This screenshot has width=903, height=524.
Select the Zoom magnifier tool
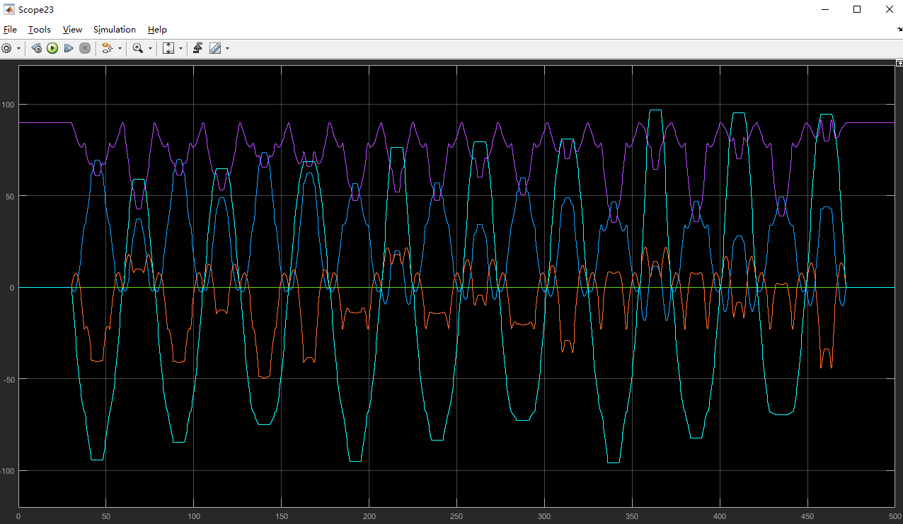pyautogui.click(x=138, y=48)
